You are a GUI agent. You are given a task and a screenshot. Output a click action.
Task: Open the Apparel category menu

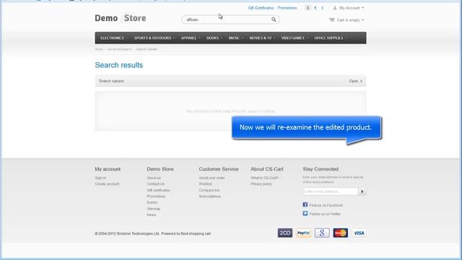190,38
